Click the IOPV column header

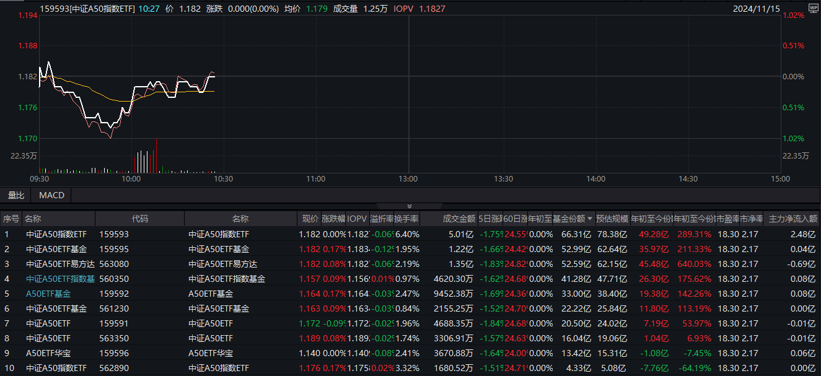pyautogui.click(x=357, y=219)
